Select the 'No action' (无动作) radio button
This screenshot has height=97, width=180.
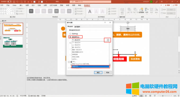(70, 34)
